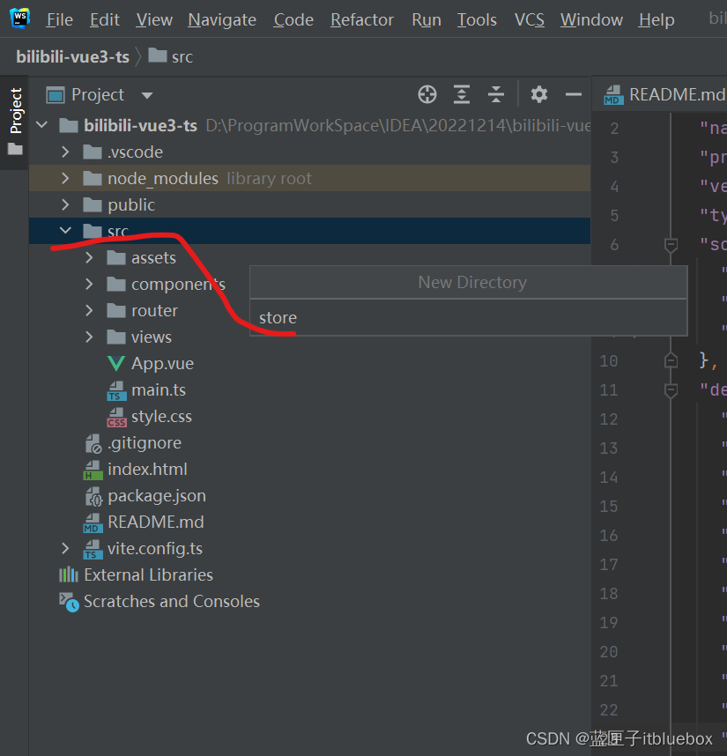Click the TS icon of vite.config.ts
This screenshot has width=727, height=756.
click(93, 549)
